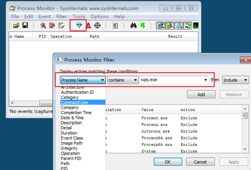Screen dimensions: 251x170
Task: Open the File menu
Action: point(15,17)
